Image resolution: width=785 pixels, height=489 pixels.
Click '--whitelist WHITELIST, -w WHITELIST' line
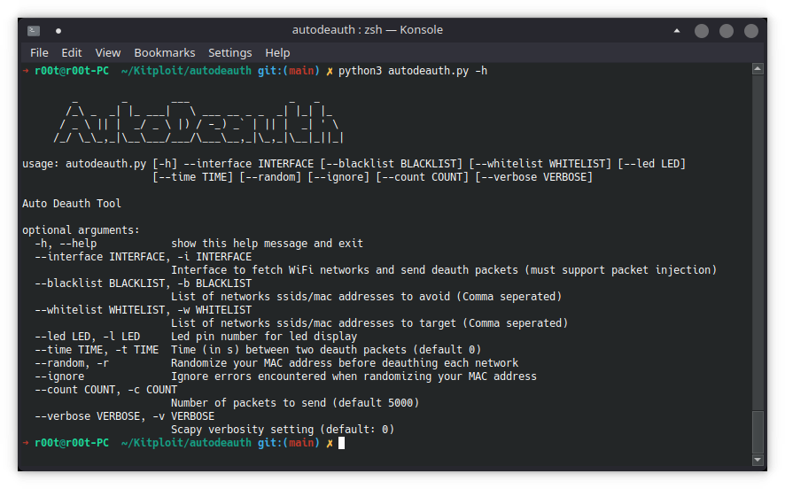pyautogui.click(x=144, y=310)
